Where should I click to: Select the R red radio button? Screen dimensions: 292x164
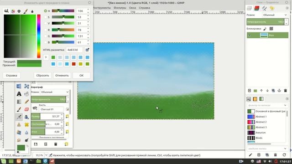pyautogui.click(x=46, y=30)
